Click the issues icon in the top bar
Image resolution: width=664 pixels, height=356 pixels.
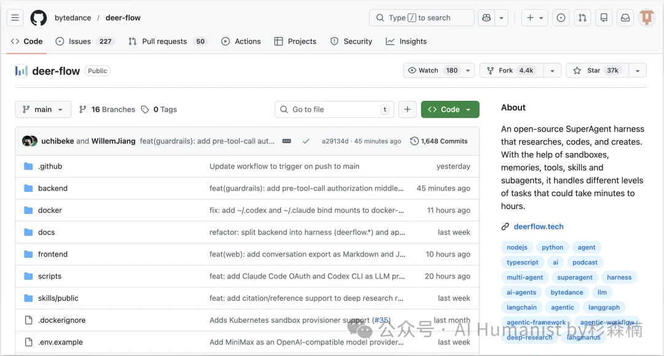[x=561, y=17]
